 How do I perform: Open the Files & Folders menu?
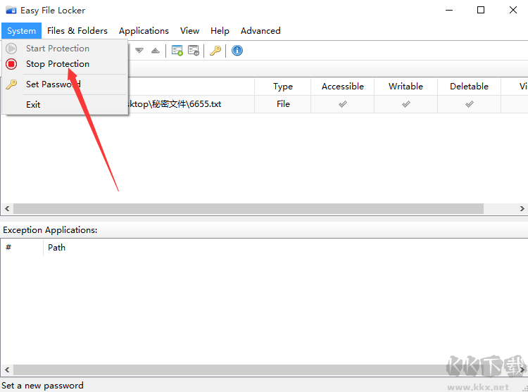click(77, 31)
